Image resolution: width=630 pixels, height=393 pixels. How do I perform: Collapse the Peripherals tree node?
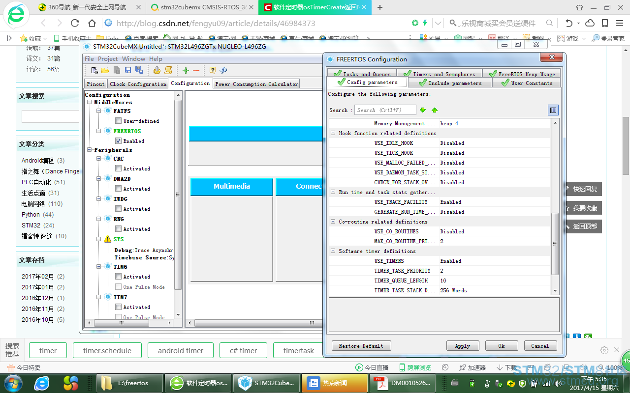pos(90,150)
